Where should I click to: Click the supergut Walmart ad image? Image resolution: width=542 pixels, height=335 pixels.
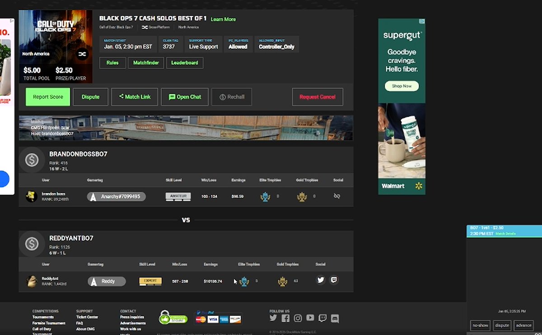coord(402,106)
